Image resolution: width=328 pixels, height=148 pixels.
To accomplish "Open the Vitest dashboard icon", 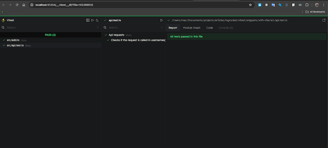I will click(x=88, y=20).
